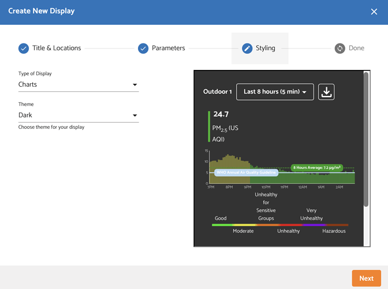The width and height of the screenshot is (388, 289).
Task: Click the Create New Display header title
Action: [x=42, y=11]
